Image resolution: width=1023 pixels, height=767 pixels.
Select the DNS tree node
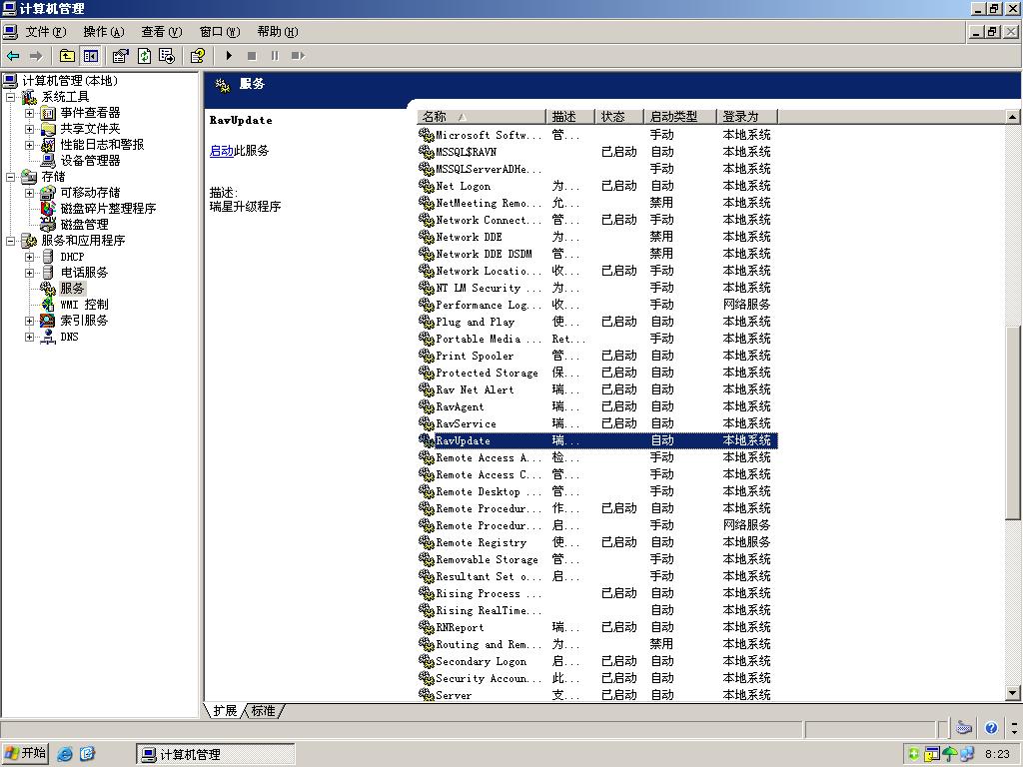[x=69, y=337]
